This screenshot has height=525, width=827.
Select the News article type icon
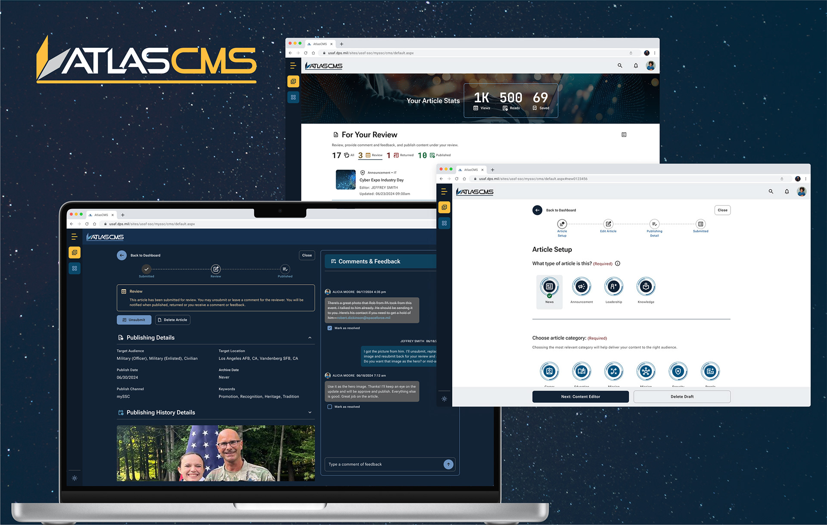(550, 286)
